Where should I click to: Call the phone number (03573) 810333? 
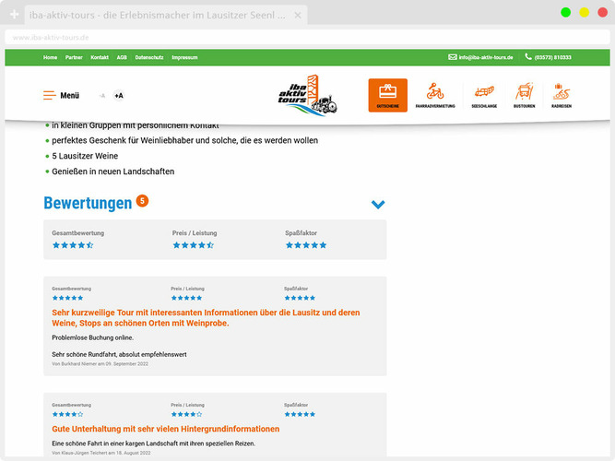(549, 57)
